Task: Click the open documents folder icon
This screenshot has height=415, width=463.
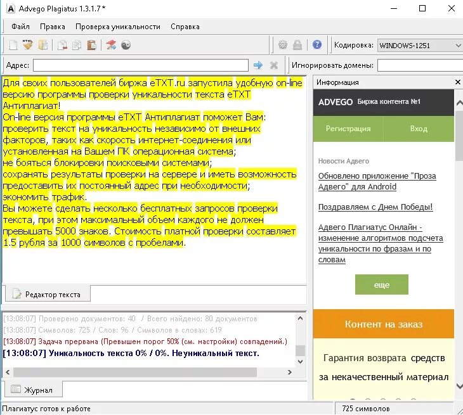Action: pyautogui.click(x=43, y=45)
